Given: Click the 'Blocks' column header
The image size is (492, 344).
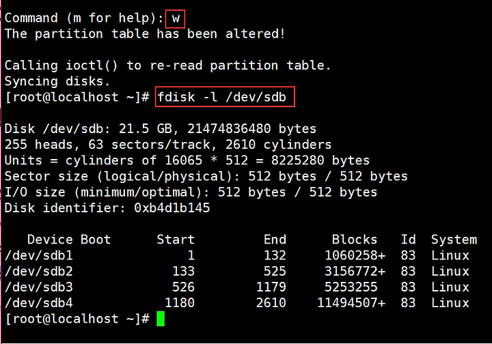Looking at the screenshot, I should (x=355, y=240).
